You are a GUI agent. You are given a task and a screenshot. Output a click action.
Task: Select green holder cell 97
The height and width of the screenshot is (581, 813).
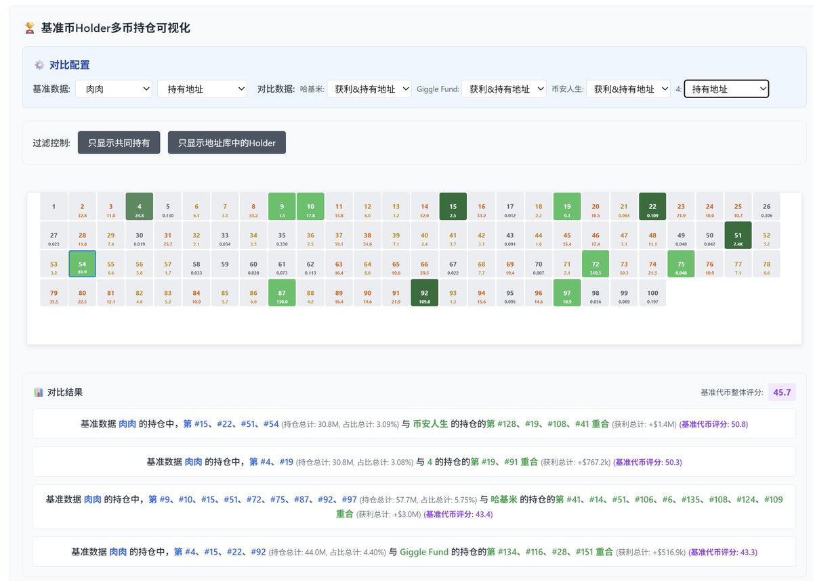[x=567, y=293]
